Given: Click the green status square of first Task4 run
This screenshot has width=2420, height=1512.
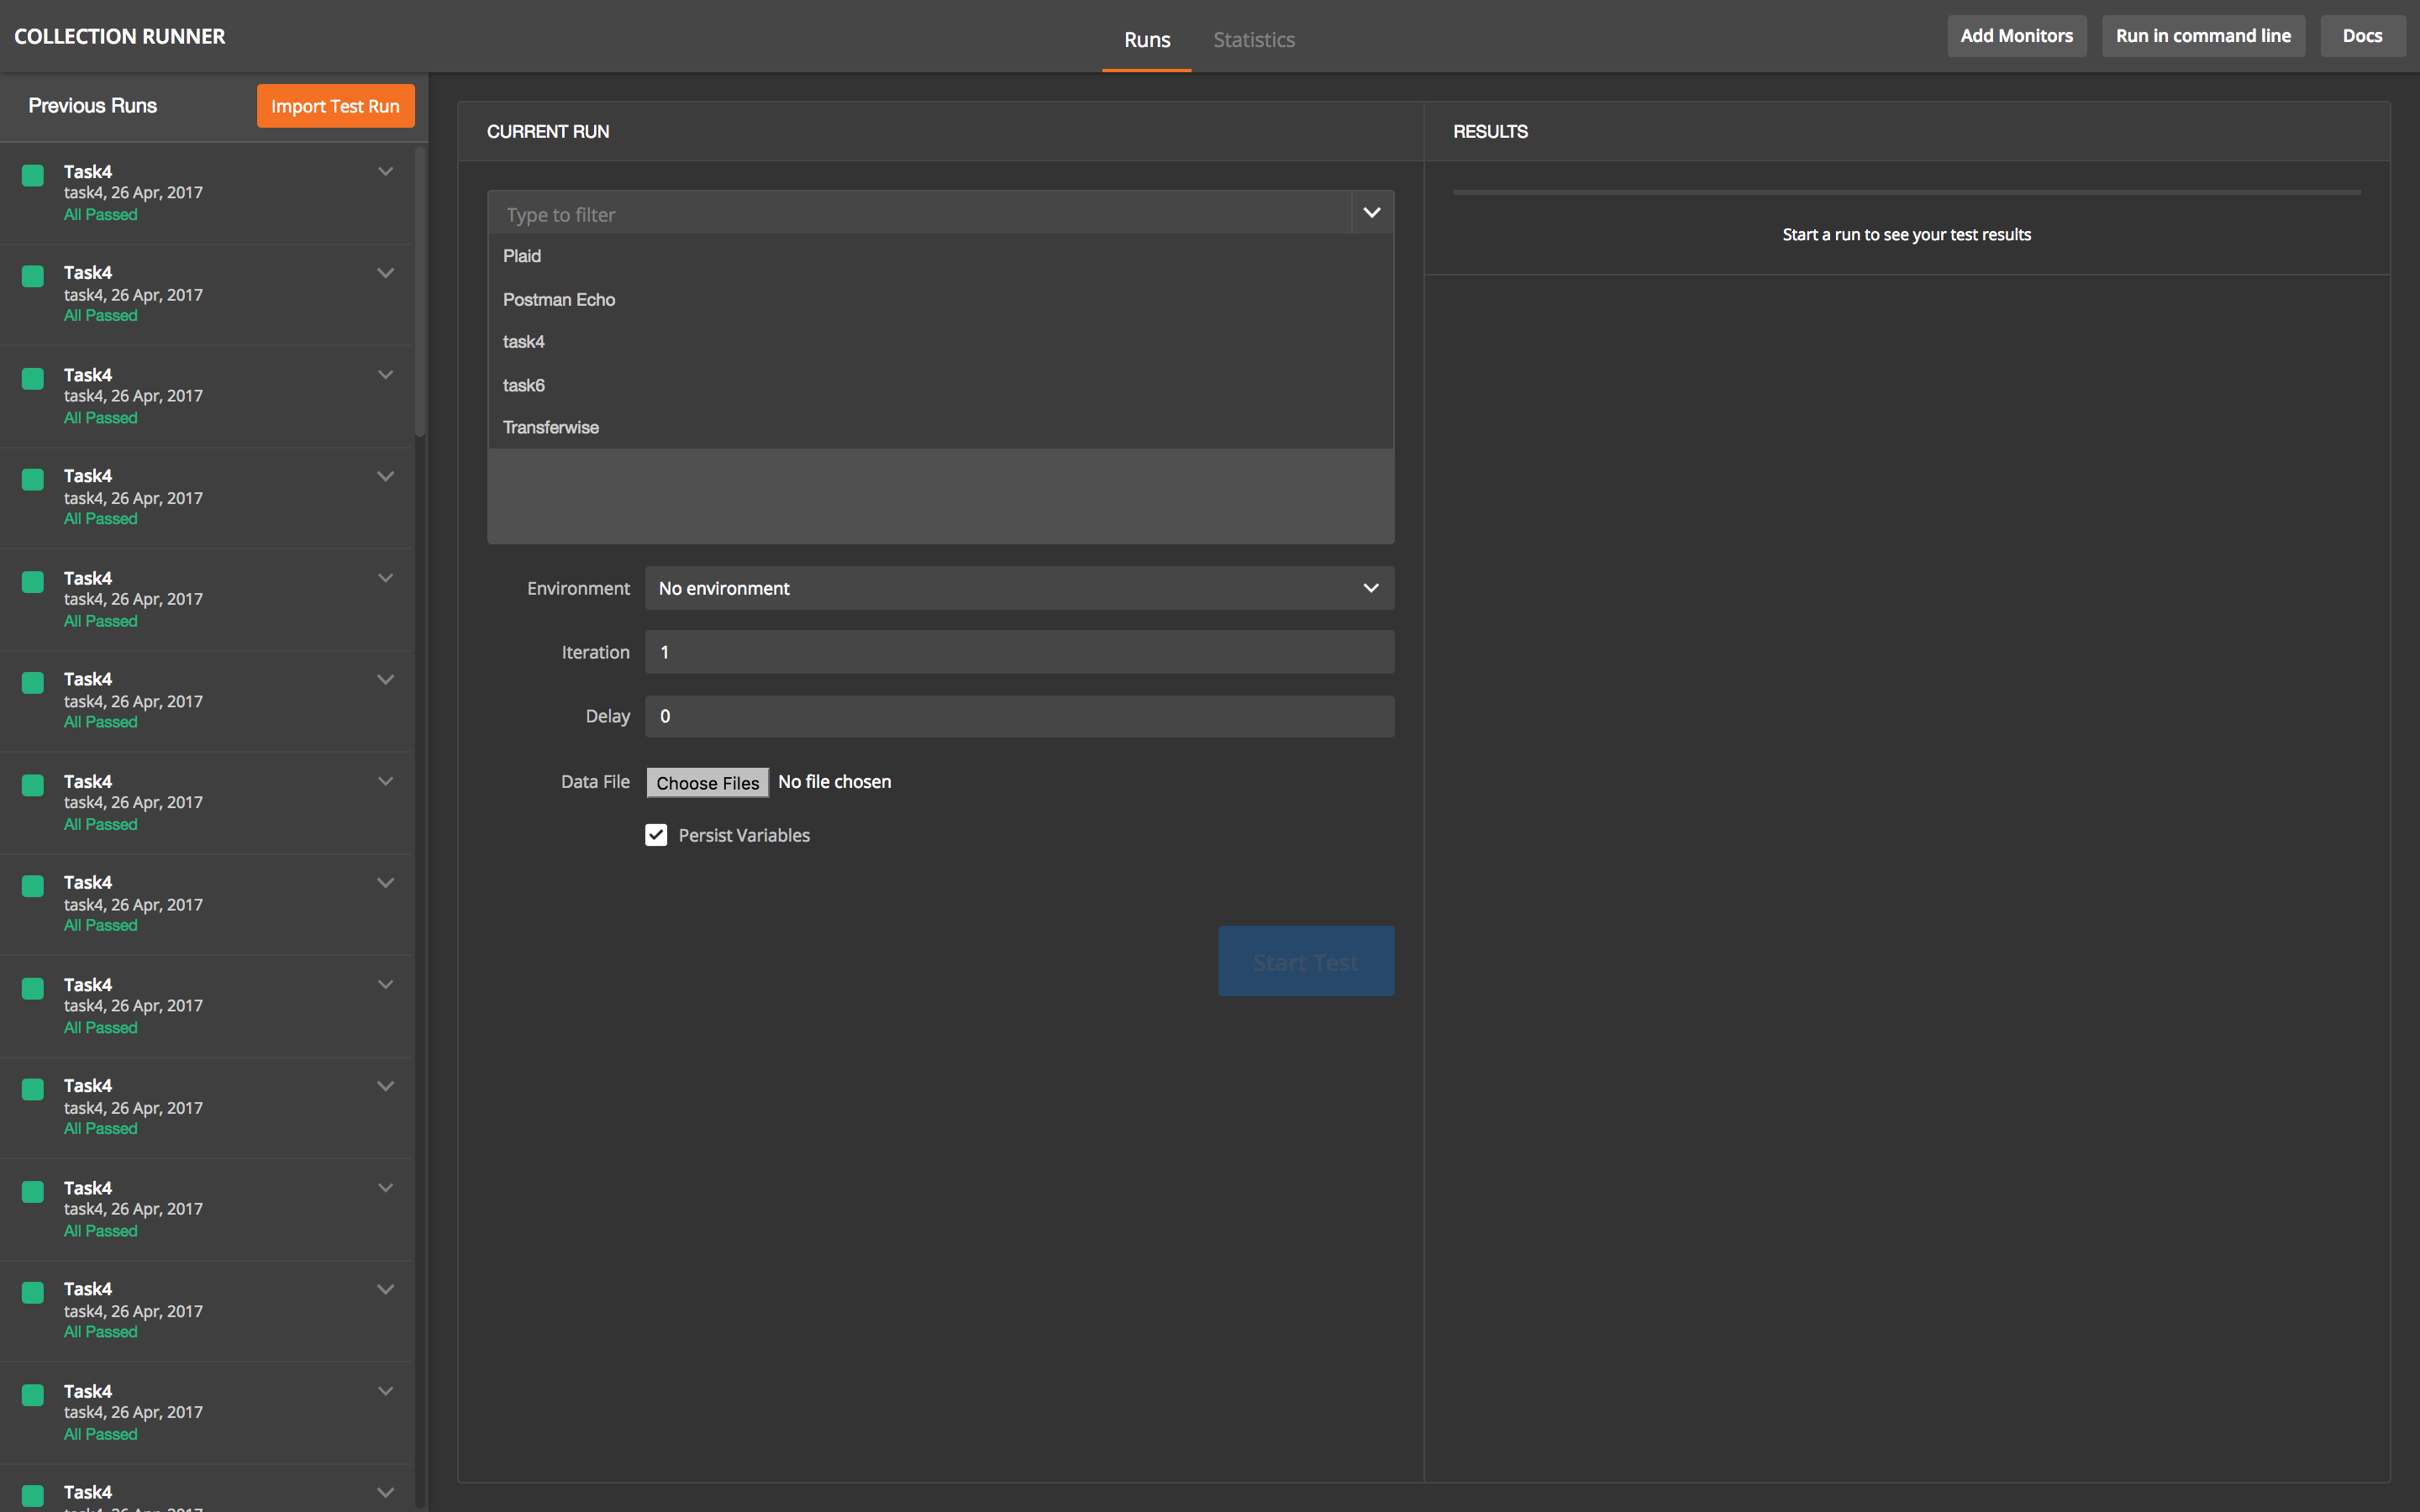Looking at the screenshot, I should click(33, 176).
